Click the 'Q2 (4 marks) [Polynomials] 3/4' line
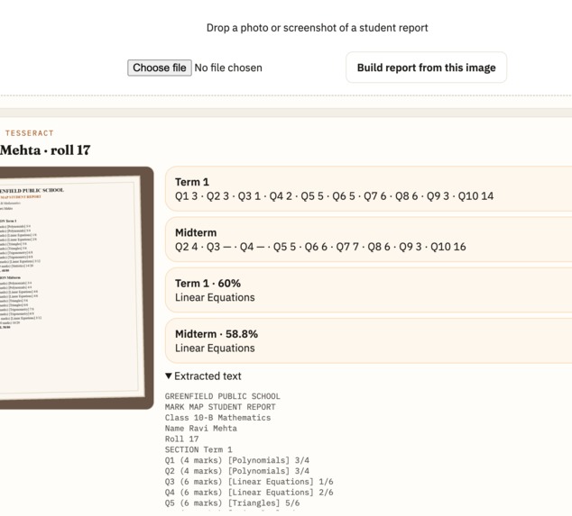Screen dimensions: 572x516 click(236, 471)
